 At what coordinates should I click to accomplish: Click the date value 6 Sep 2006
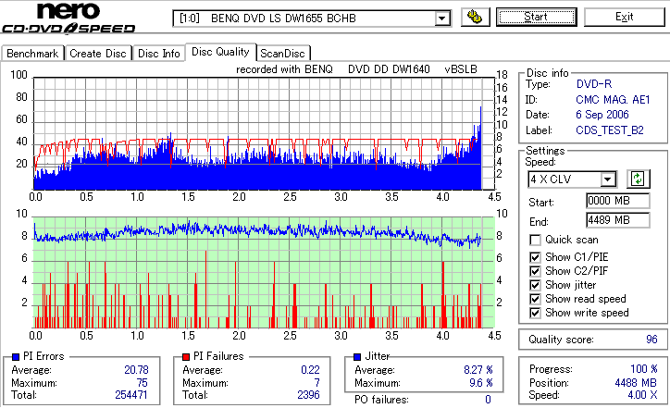tap(602, 115)
